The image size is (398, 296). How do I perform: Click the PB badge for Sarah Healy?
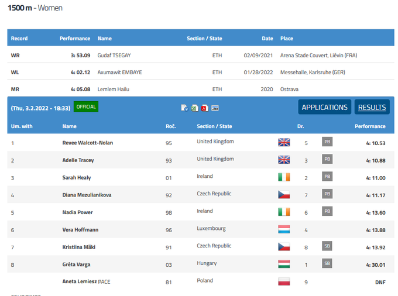(x=327, y=176)
